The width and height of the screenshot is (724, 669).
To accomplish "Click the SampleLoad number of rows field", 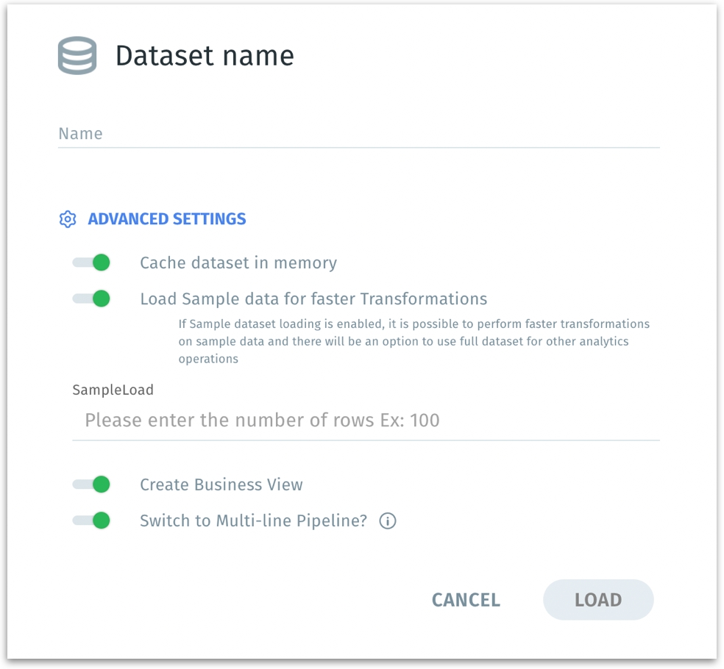I will (366, 421).
